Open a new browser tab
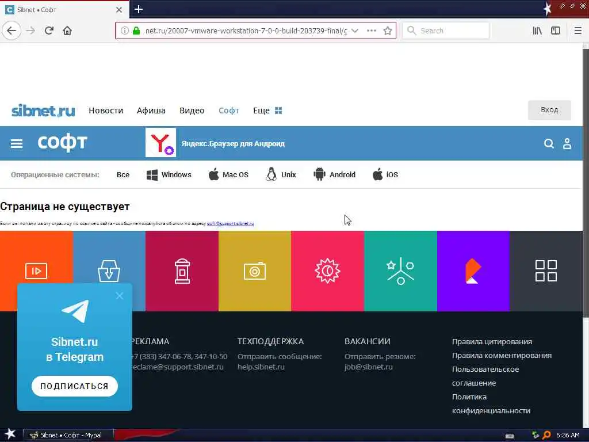The height and width of the screenshot is (442, 589). [138, 9]
